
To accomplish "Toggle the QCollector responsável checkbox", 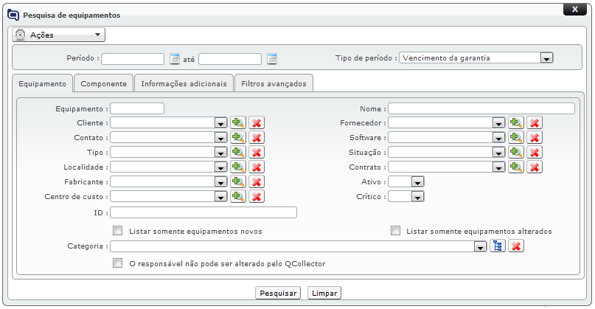I will point(118,263).
